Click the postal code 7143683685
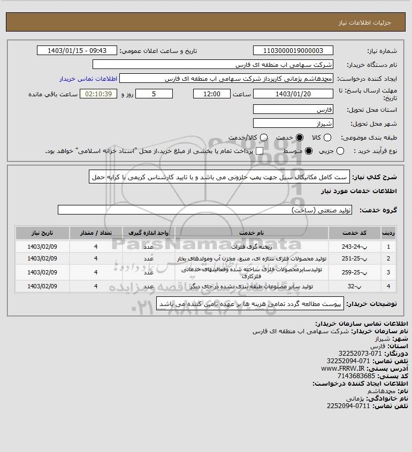This screenshot has width=412, height=452. 356,376
